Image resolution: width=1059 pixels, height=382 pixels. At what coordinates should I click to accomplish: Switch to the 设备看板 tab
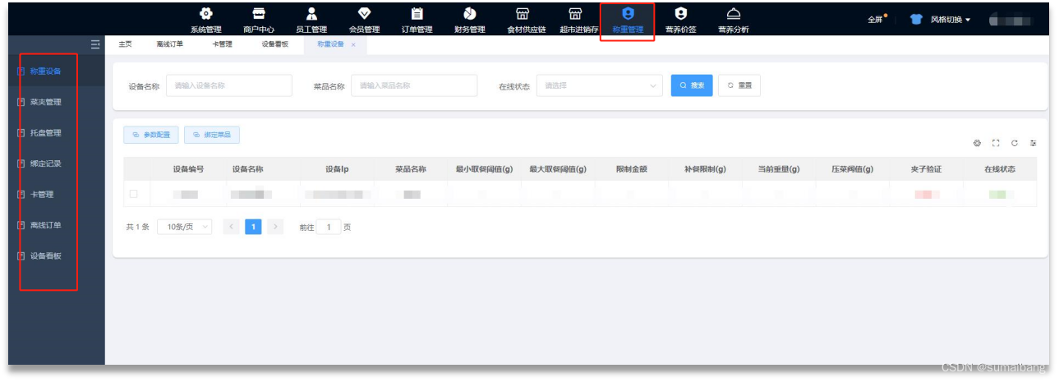click(x=274, y=44)
